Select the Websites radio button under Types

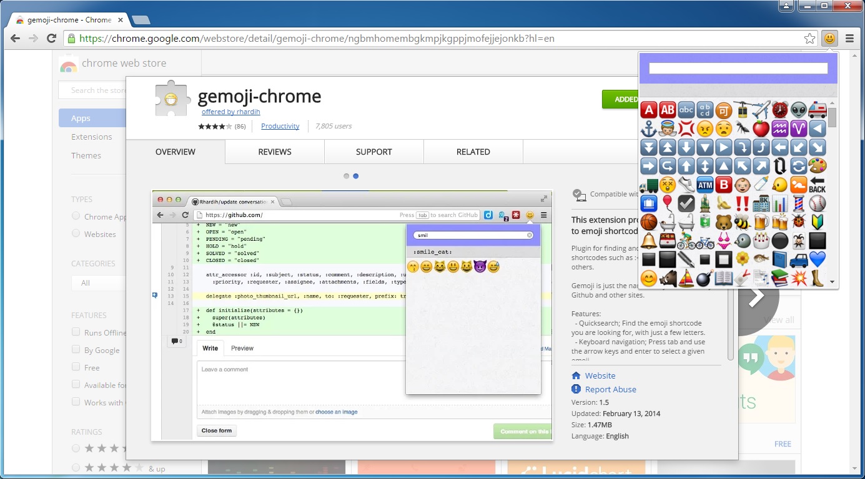coord(76,234)
